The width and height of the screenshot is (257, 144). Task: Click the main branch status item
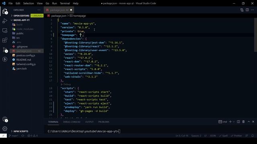(13, 136)
